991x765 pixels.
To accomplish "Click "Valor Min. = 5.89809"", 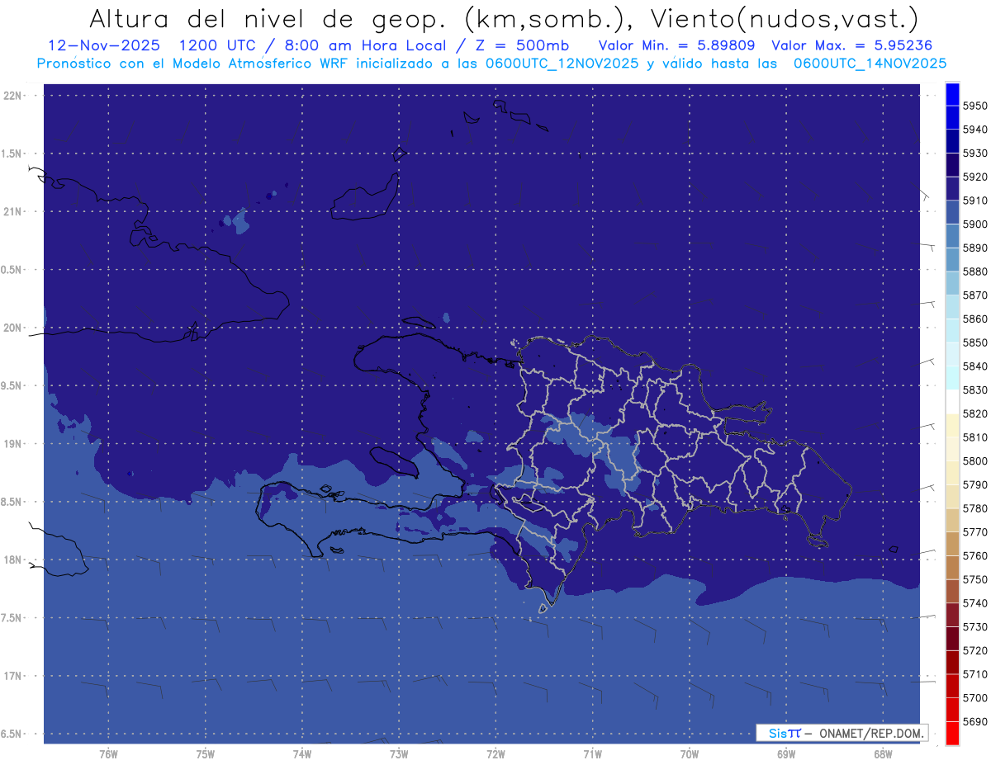I will pyautogui.click(x=677, y=45).
